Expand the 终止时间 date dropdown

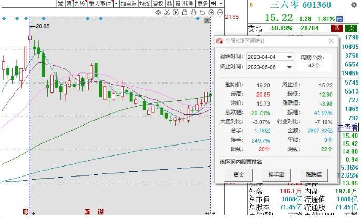tap(289, 67)
